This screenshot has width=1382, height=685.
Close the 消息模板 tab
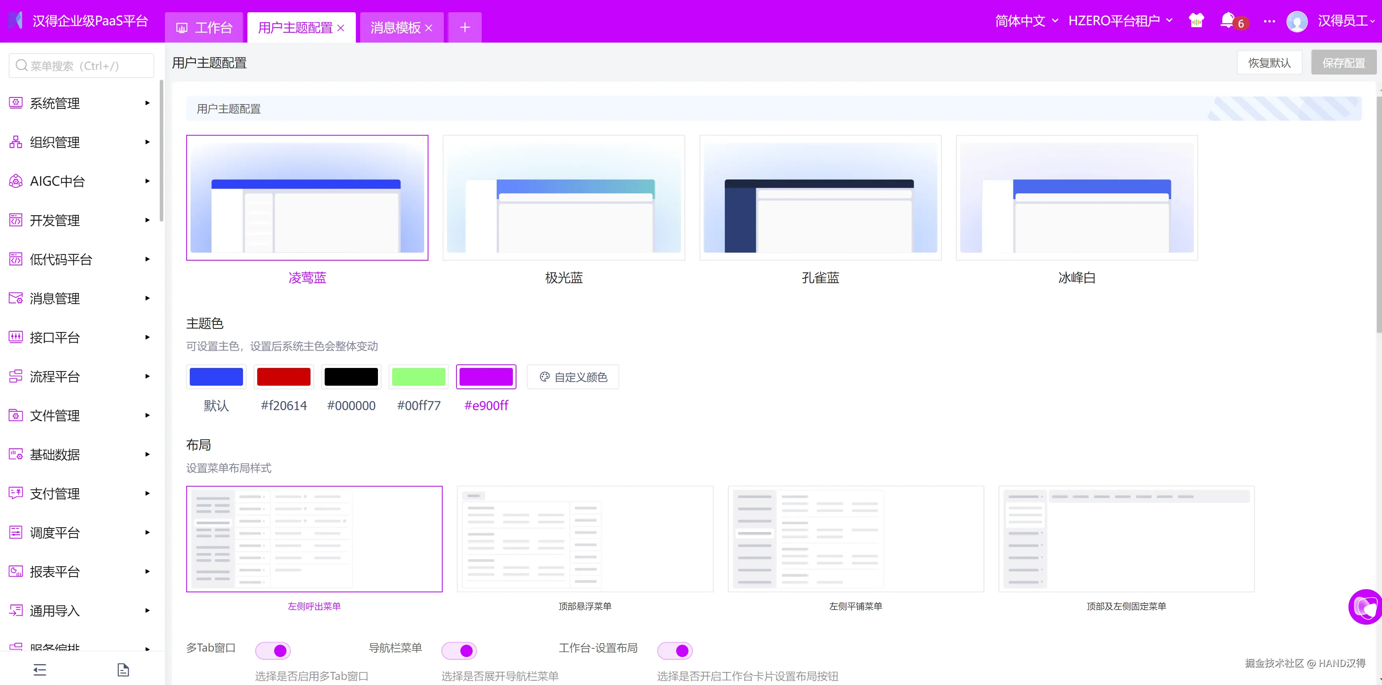(x=429, y=28)
